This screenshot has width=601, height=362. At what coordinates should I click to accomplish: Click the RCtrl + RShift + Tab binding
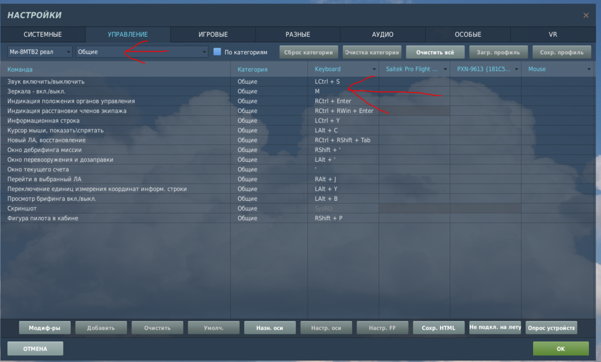click(x=343, y=140)
